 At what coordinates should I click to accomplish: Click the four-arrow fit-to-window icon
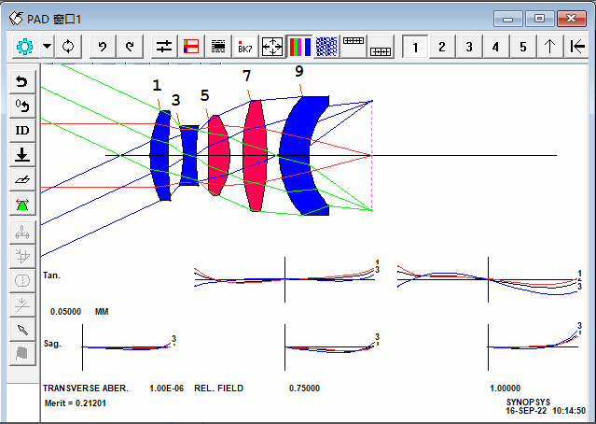tap(272, 47)
